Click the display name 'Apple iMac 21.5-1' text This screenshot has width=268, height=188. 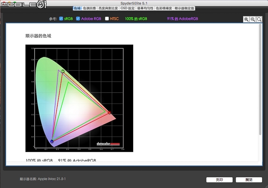[52, 179]
